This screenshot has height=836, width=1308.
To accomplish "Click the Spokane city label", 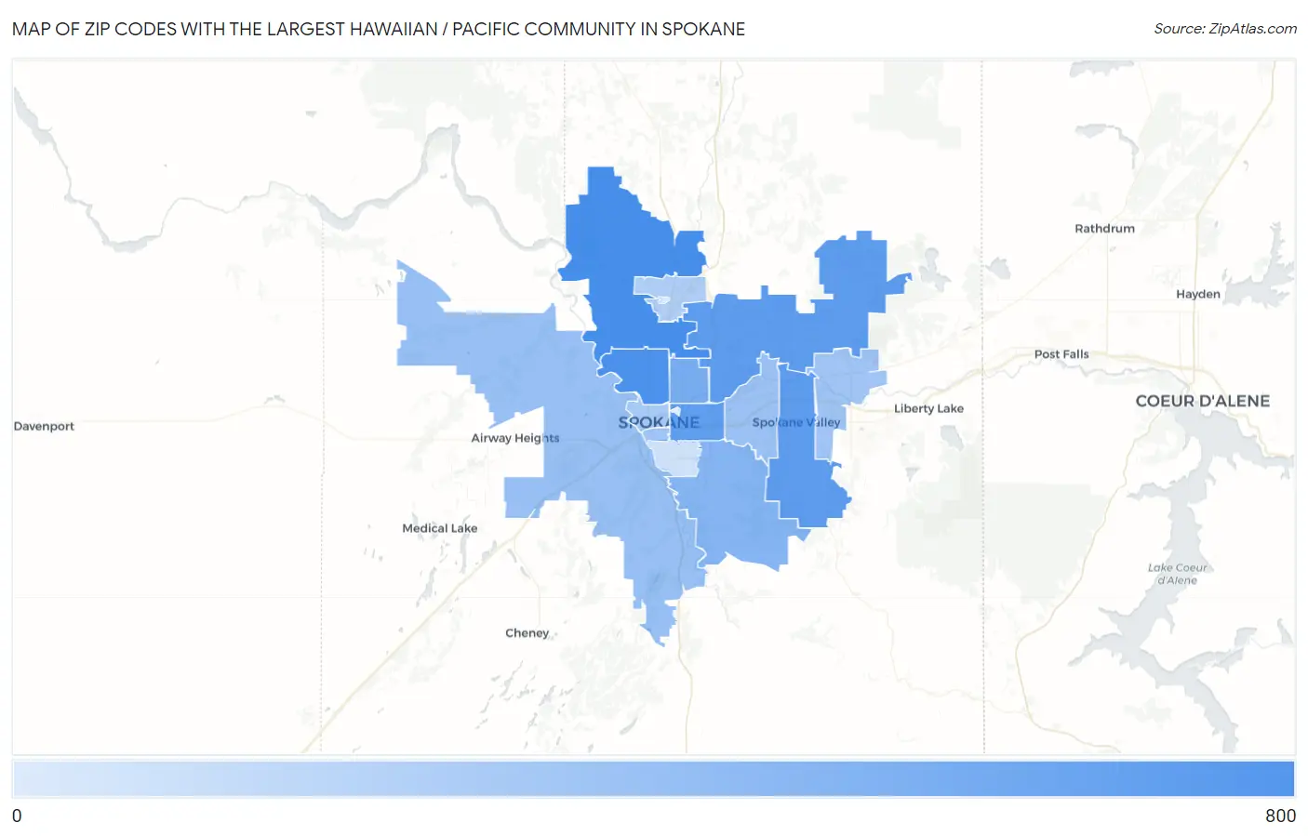I will pos(659,422).
